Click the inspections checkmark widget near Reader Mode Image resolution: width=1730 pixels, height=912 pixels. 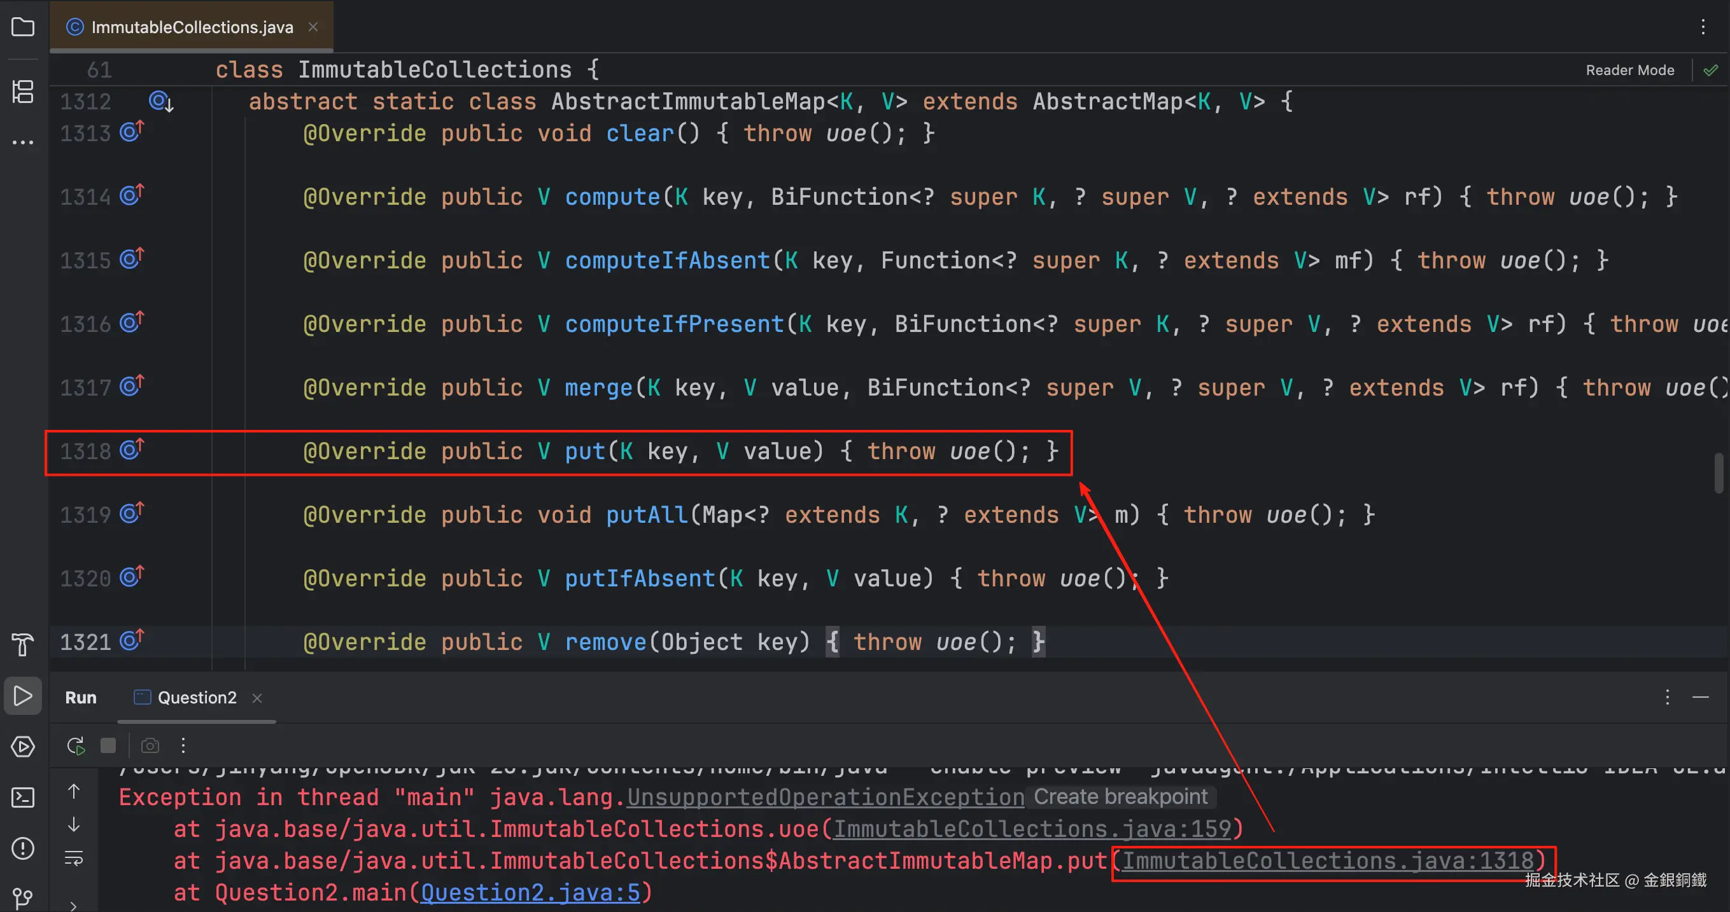(1710, 71)
